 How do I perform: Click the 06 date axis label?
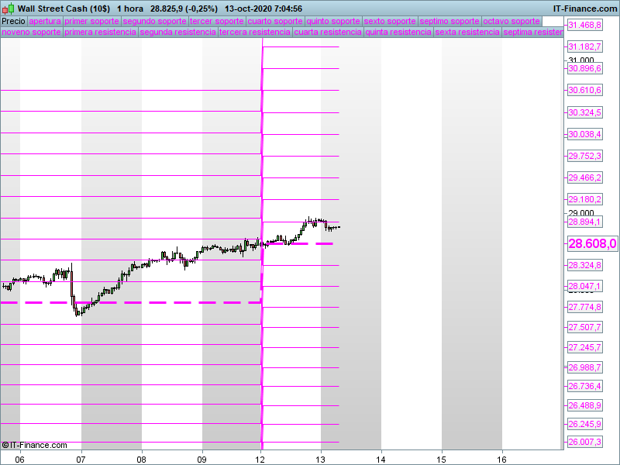click(x=19, y=460)
